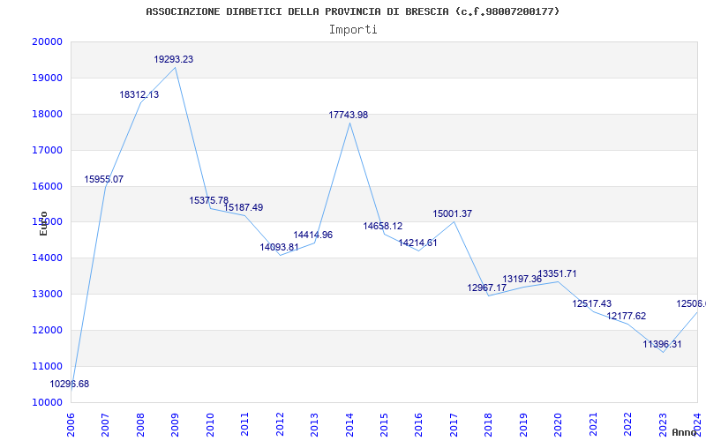Click the x-axis year 2010
Image resolution: width=706 pixels, height=441 pixels.
(x=210, y=424)
